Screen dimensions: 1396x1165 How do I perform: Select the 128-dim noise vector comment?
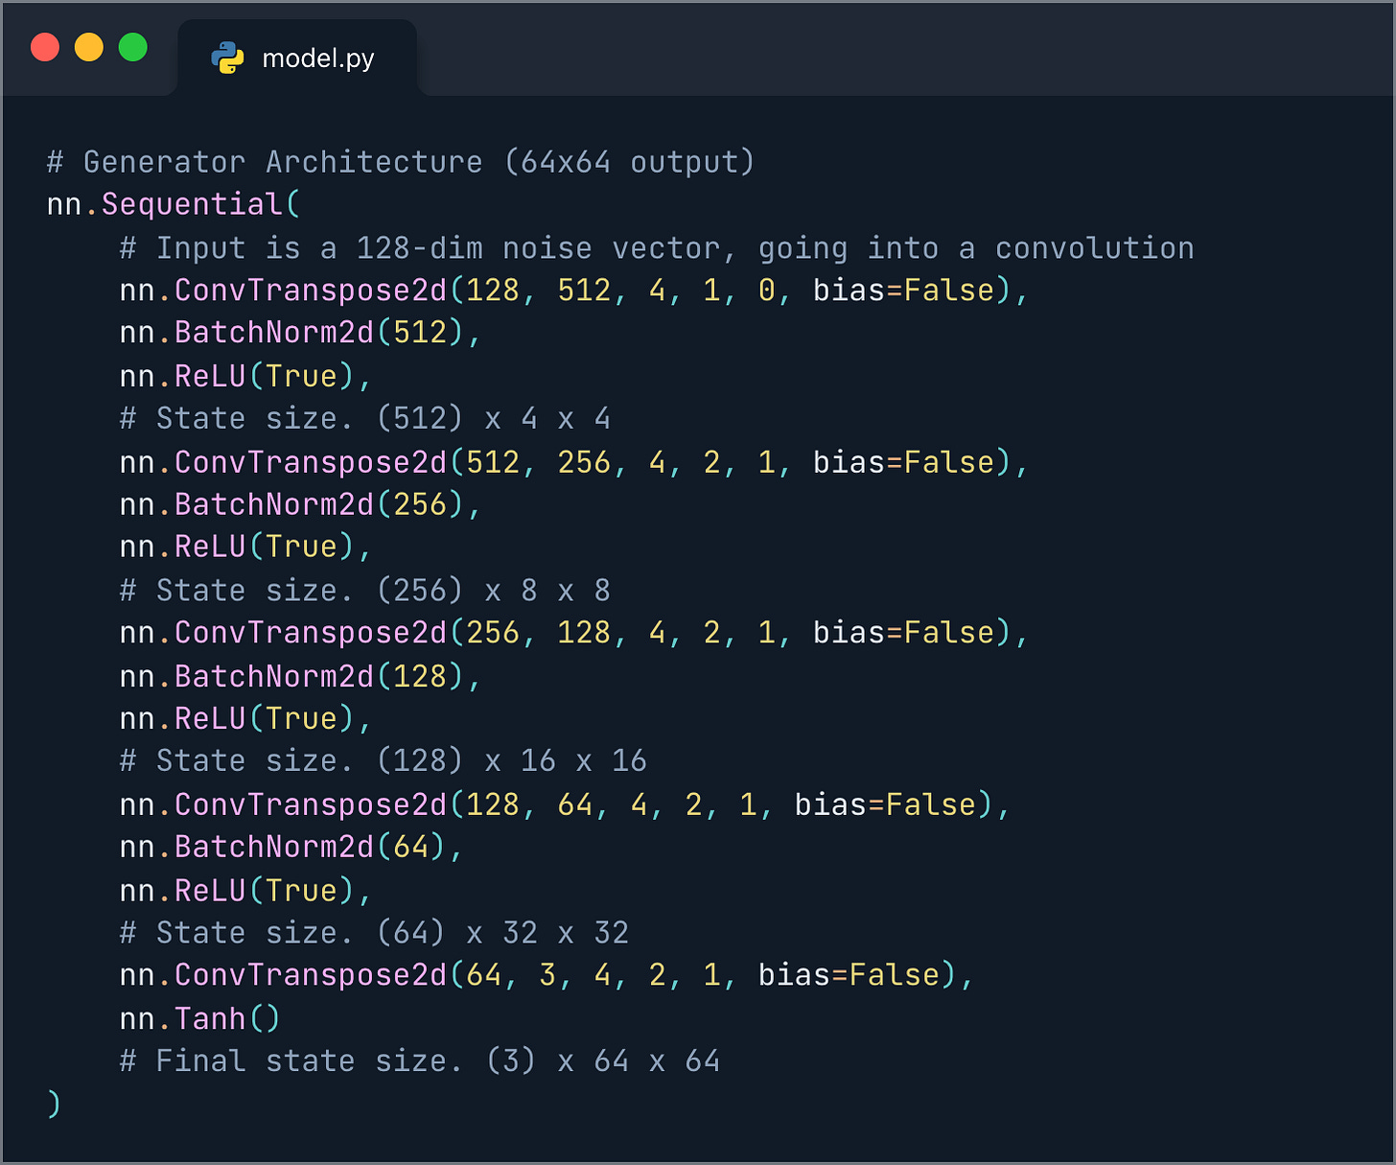[655, 247]
